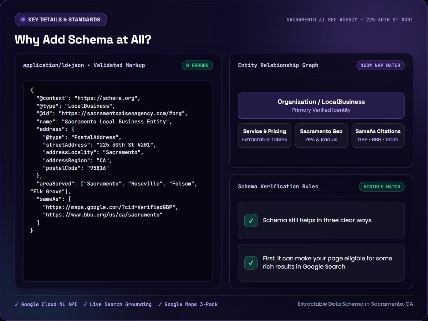
Task: Click the bbb.org sameAs URL
Action: pos(103,215)
